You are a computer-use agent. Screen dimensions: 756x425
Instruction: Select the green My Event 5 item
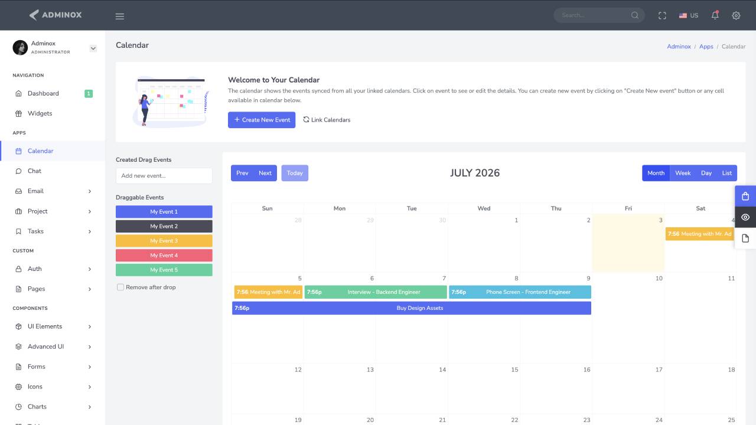pos(164,270)
